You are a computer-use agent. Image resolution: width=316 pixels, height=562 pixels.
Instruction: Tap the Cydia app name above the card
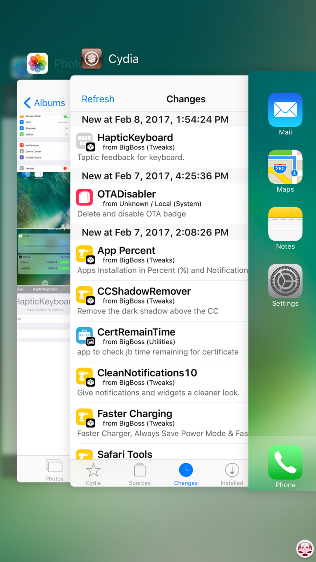pos(124,59)
